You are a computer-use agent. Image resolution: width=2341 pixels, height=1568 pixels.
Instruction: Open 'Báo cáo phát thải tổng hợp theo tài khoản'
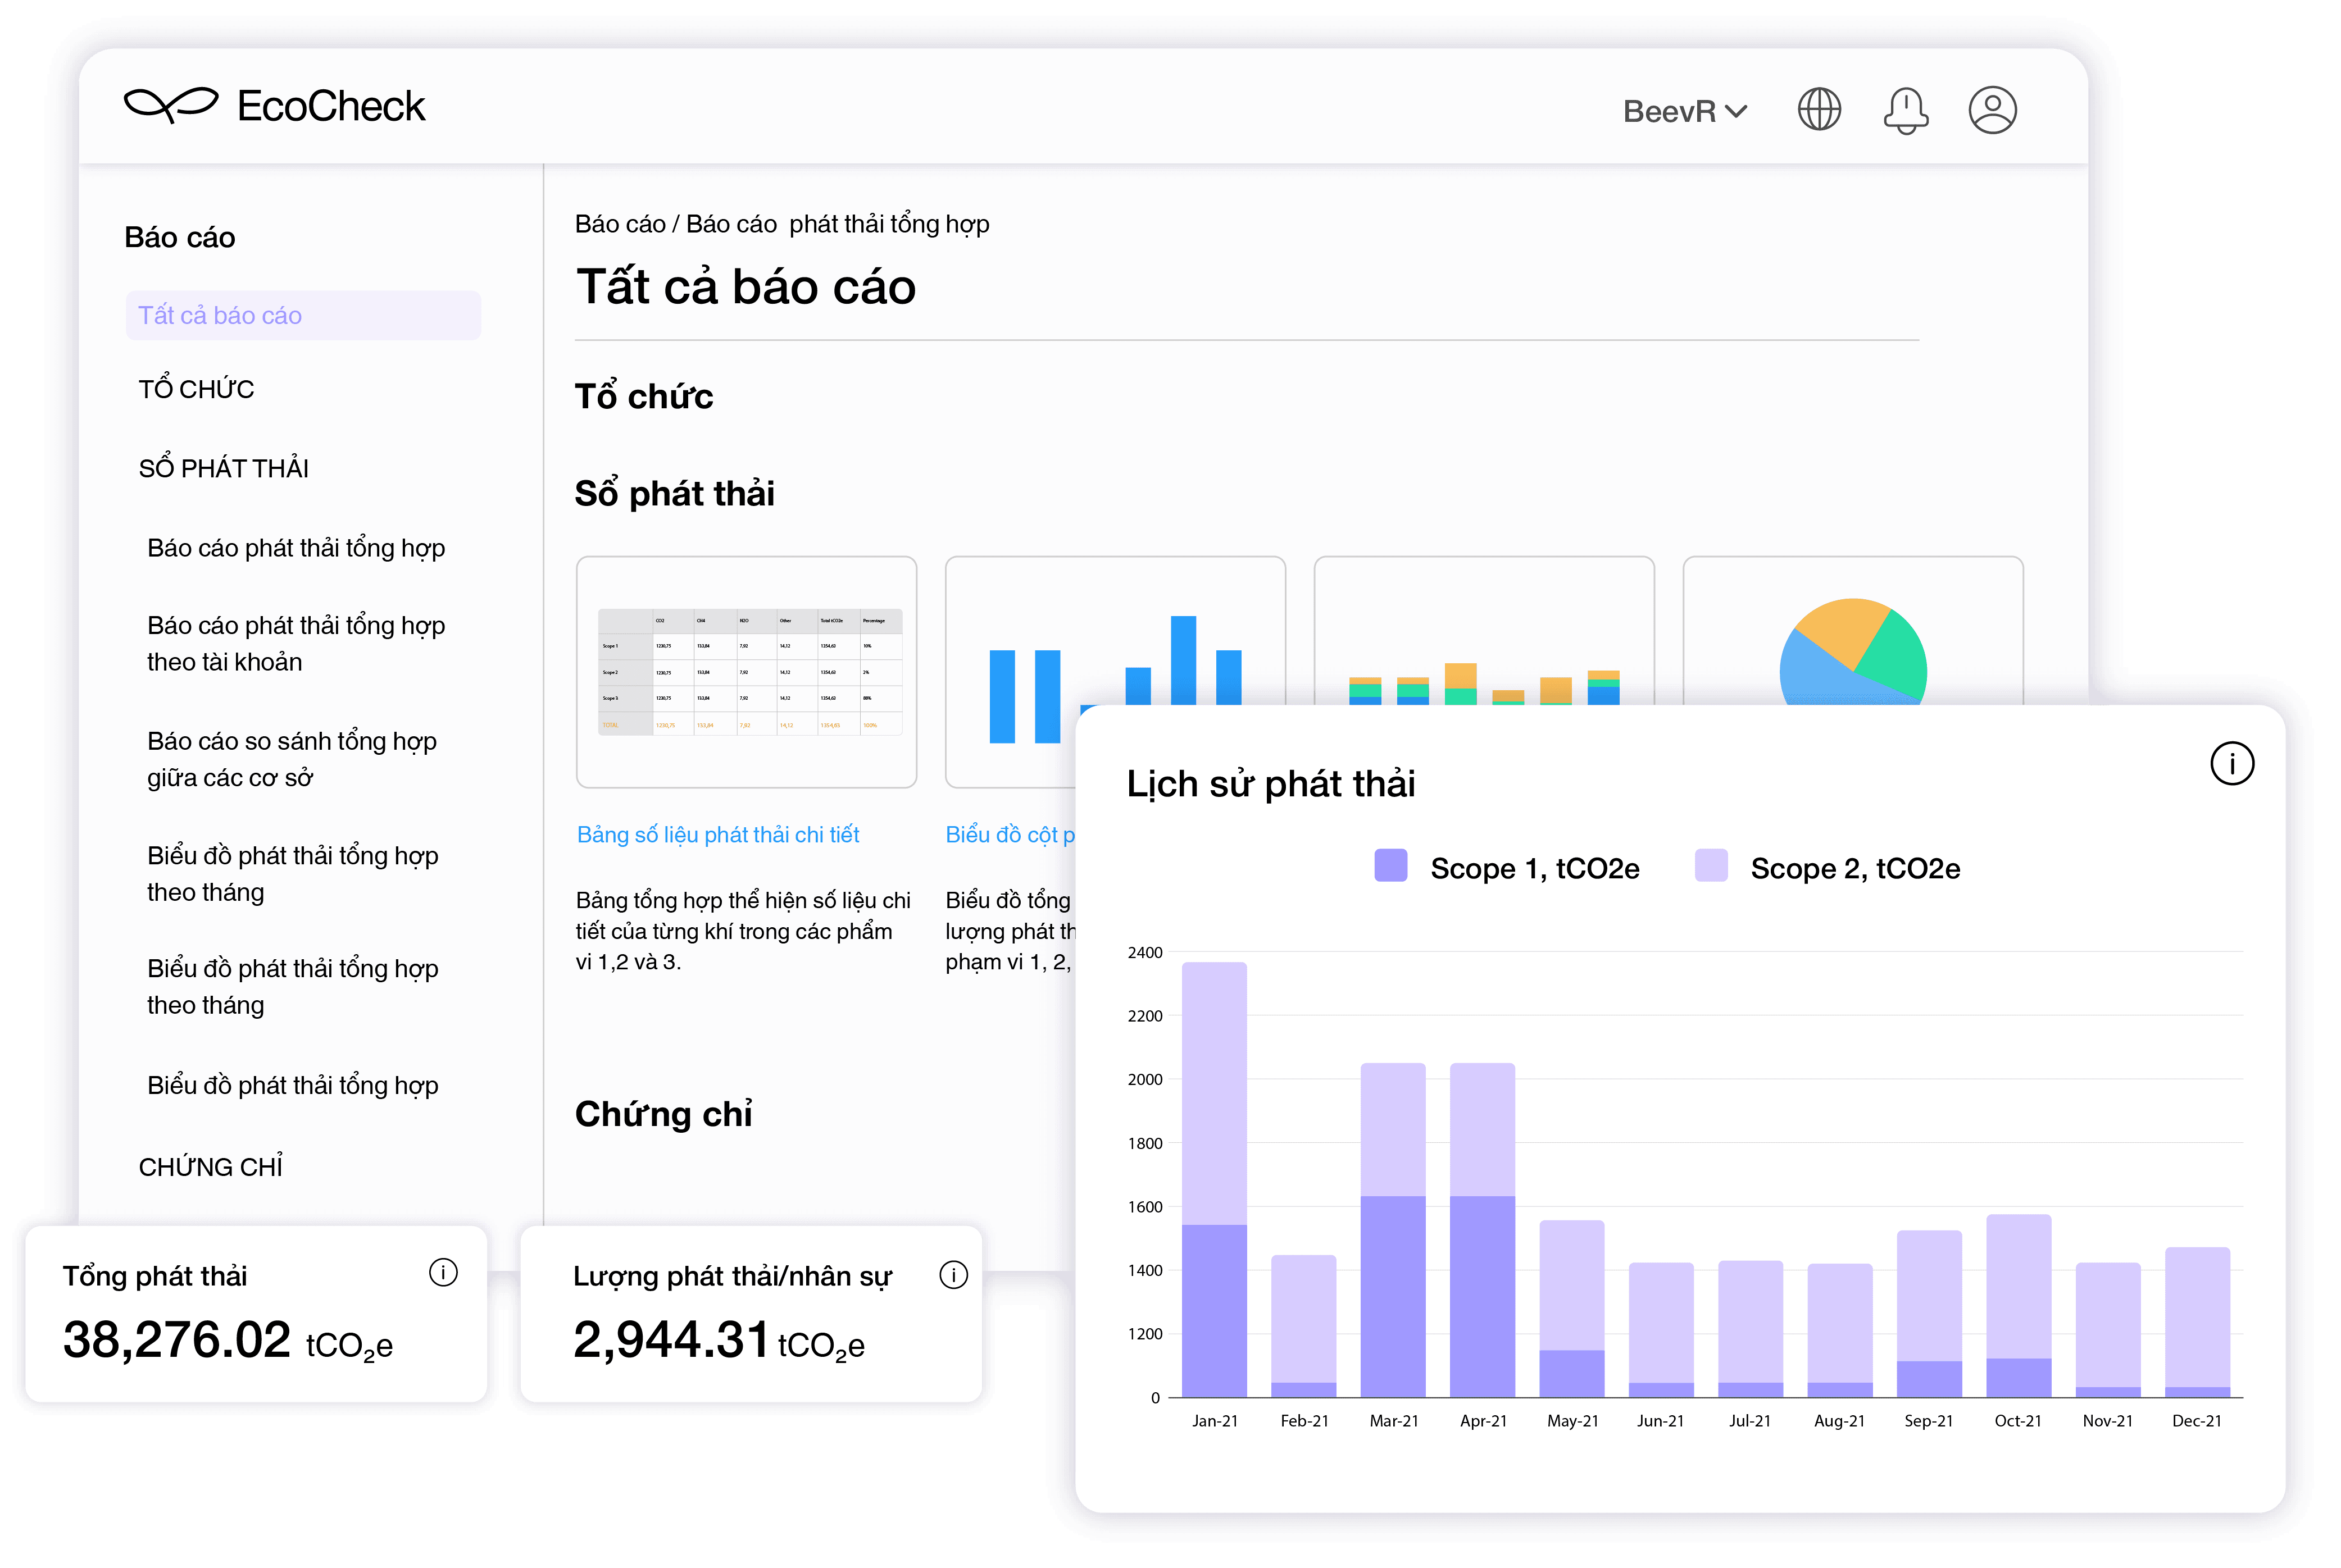click(x=296, y=643)
